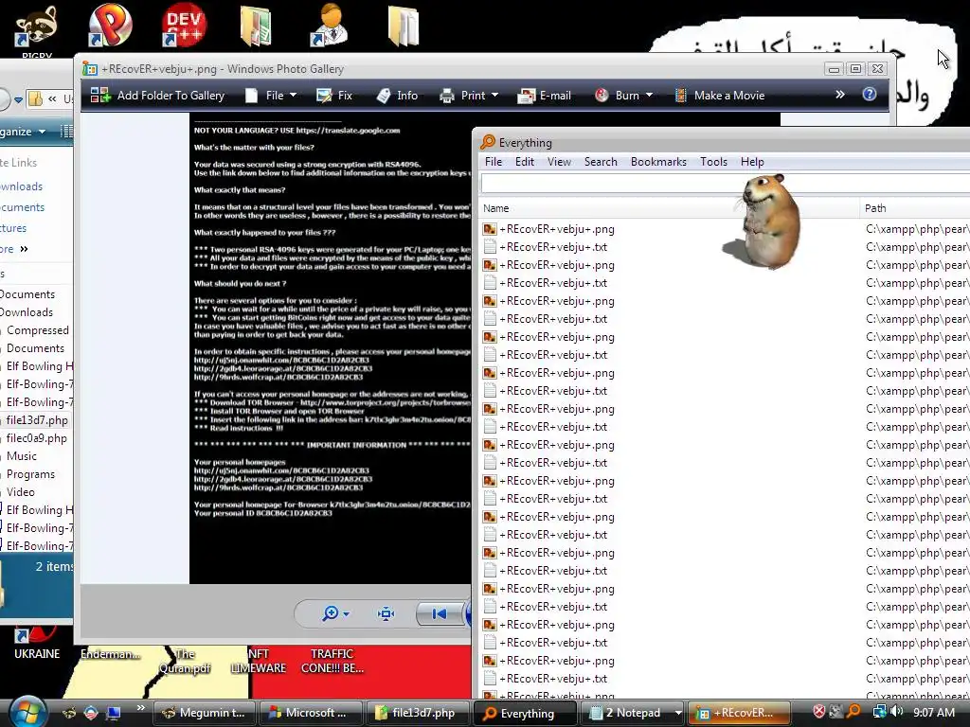The height and width of the screenshot is (727, 970).
Task: Expand the 2 Notepad taskbar group arrow
Action: click(678, 713)
